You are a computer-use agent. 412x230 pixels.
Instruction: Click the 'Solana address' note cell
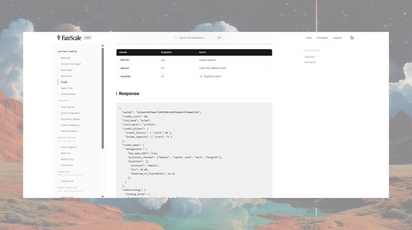[x=207, y=60]
